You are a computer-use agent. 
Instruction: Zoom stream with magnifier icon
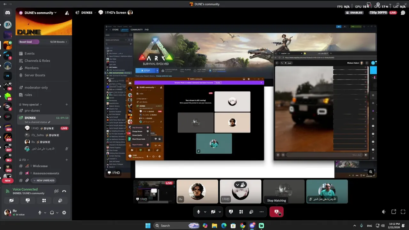point(371,172)
